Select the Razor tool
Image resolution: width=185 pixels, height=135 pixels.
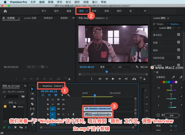(32, 104)
